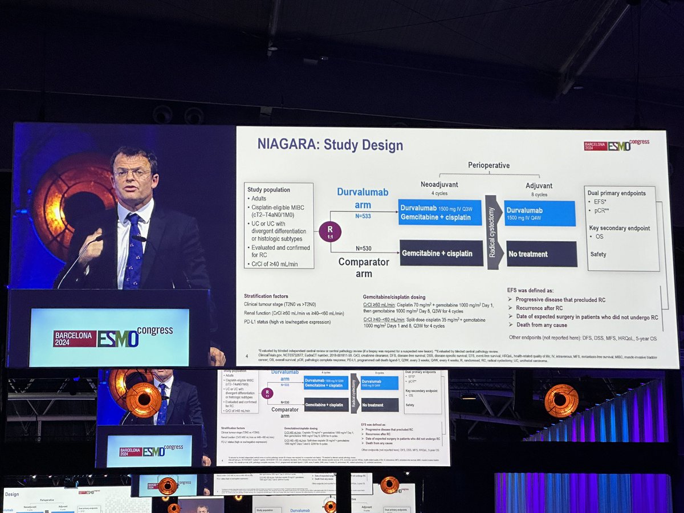Click the "Neoadjuvant" heading on main slide
The image size is (684, 513).
pos(441,185)
